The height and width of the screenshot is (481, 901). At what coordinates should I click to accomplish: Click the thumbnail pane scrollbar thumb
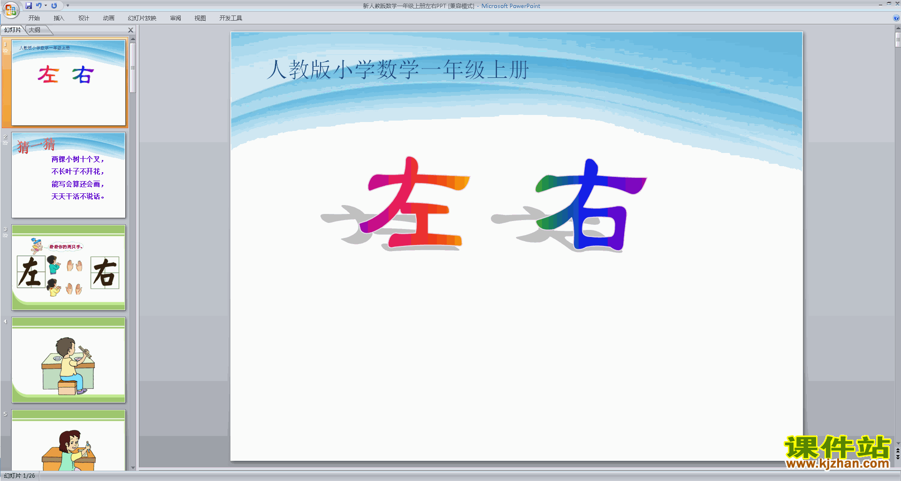(x=133, y=68)
